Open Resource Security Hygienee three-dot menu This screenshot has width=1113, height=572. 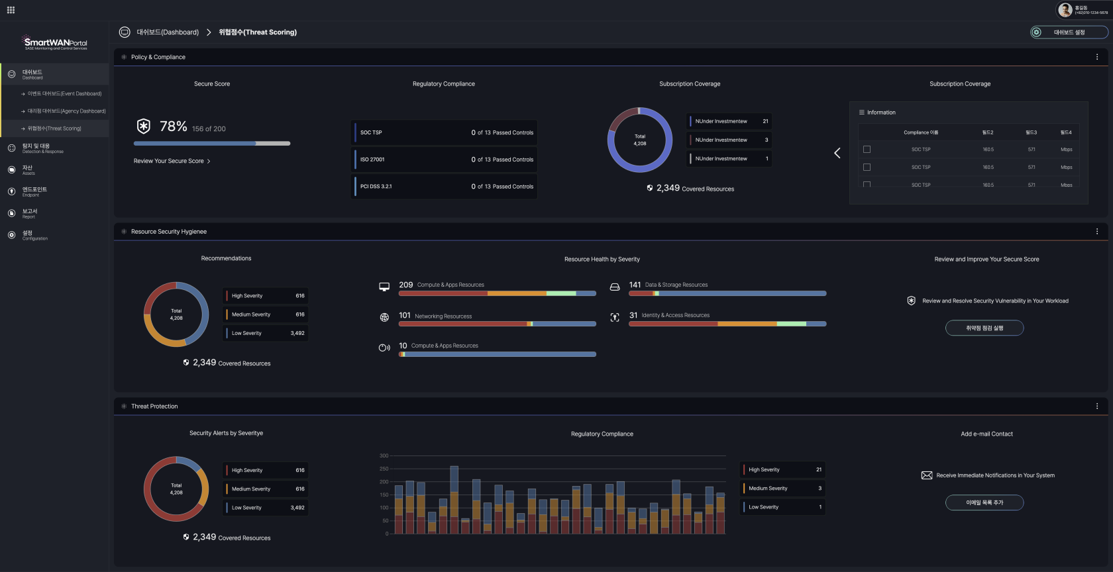pos(1097,232)
